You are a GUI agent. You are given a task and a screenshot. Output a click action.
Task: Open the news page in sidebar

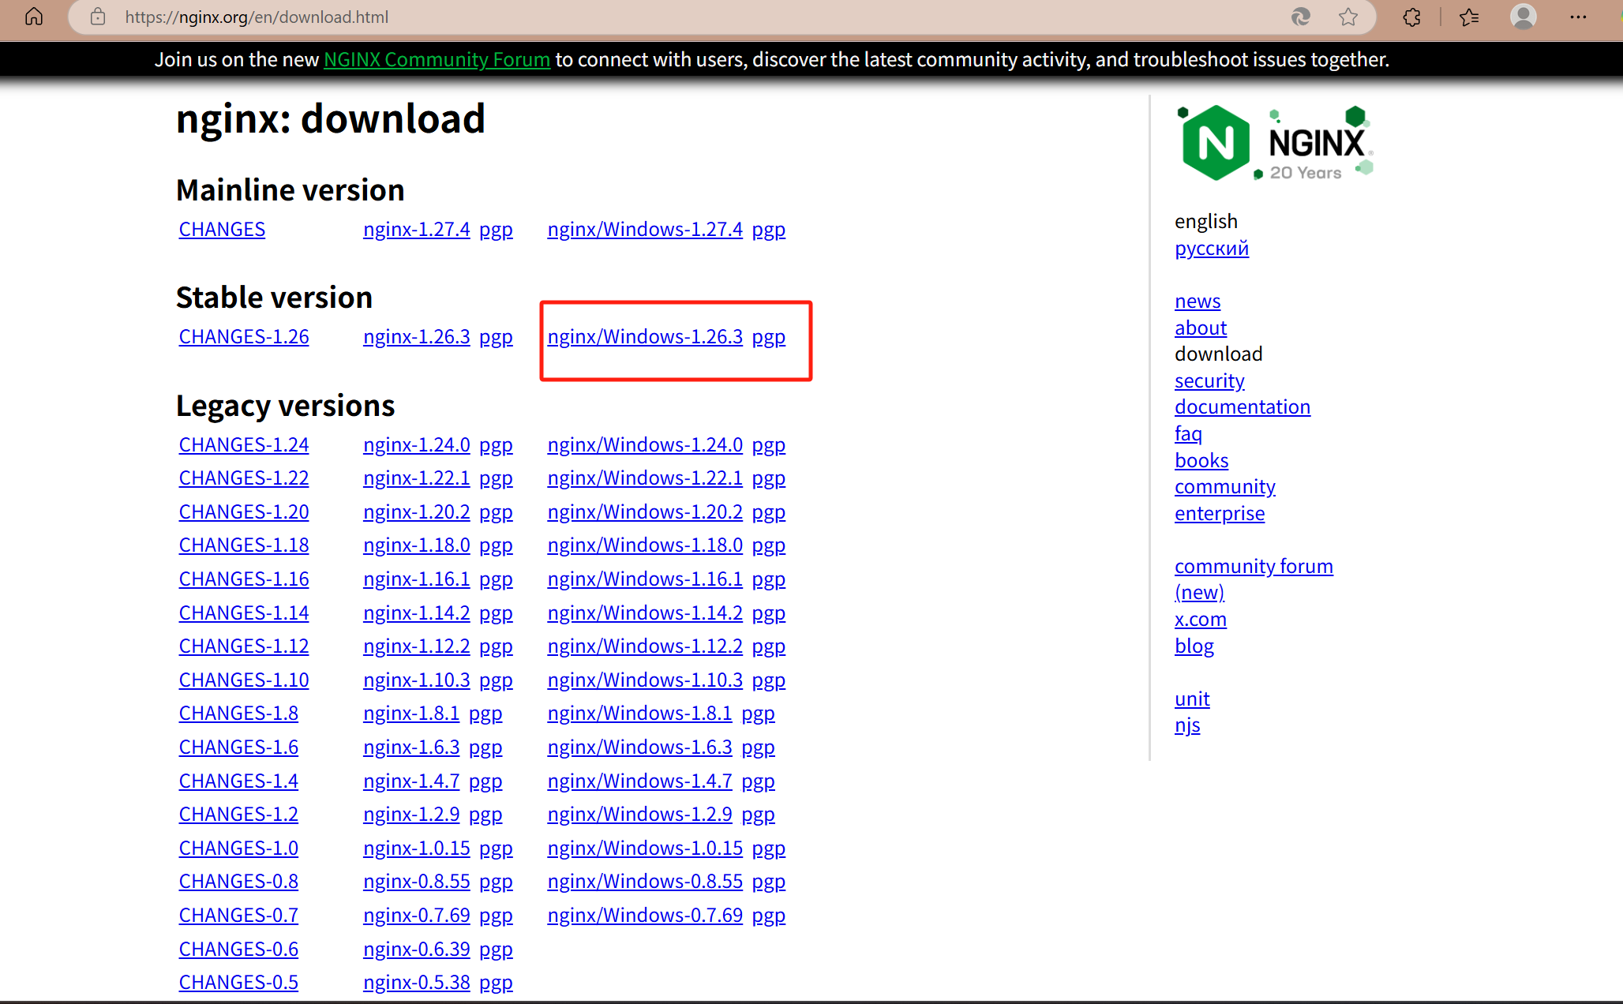[1198, 301]
